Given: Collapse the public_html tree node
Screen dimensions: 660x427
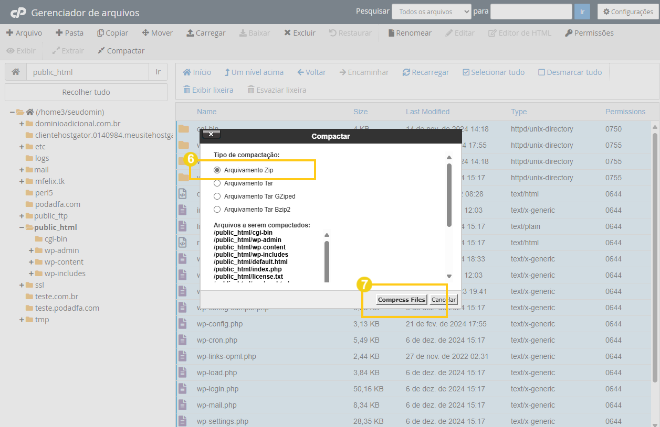Looking at the screenshot, I should click(22, 227).
